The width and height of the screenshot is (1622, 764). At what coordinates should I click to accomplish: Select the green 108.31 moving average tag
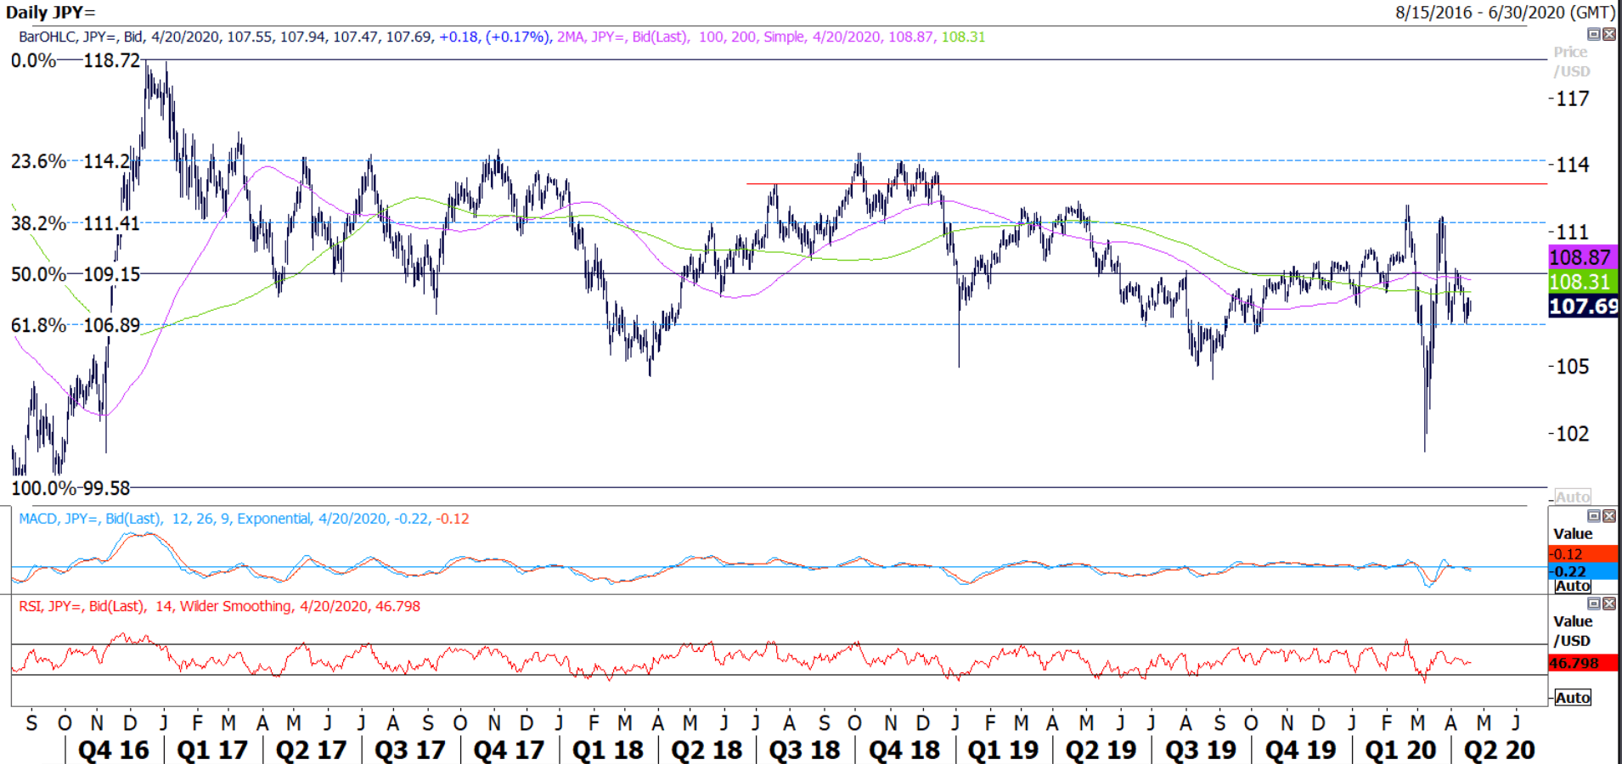tap(1583, 282)
